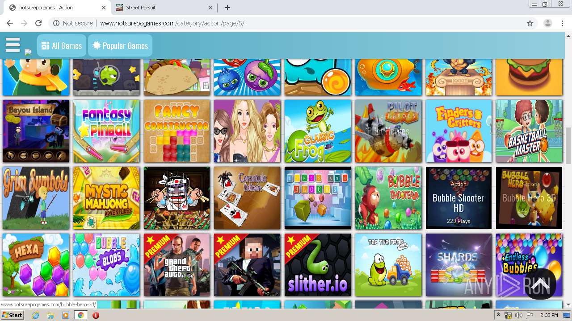This screenshot has height=321, width=572.
Task: Reload the page with refresh icon
Action: [x=38, y=23]
